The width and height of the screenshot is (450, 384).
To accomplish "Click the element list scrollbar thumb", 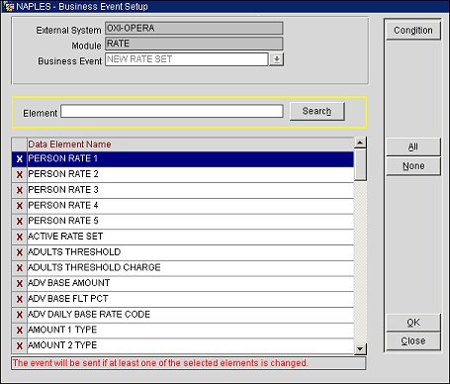I will point(360,164).
